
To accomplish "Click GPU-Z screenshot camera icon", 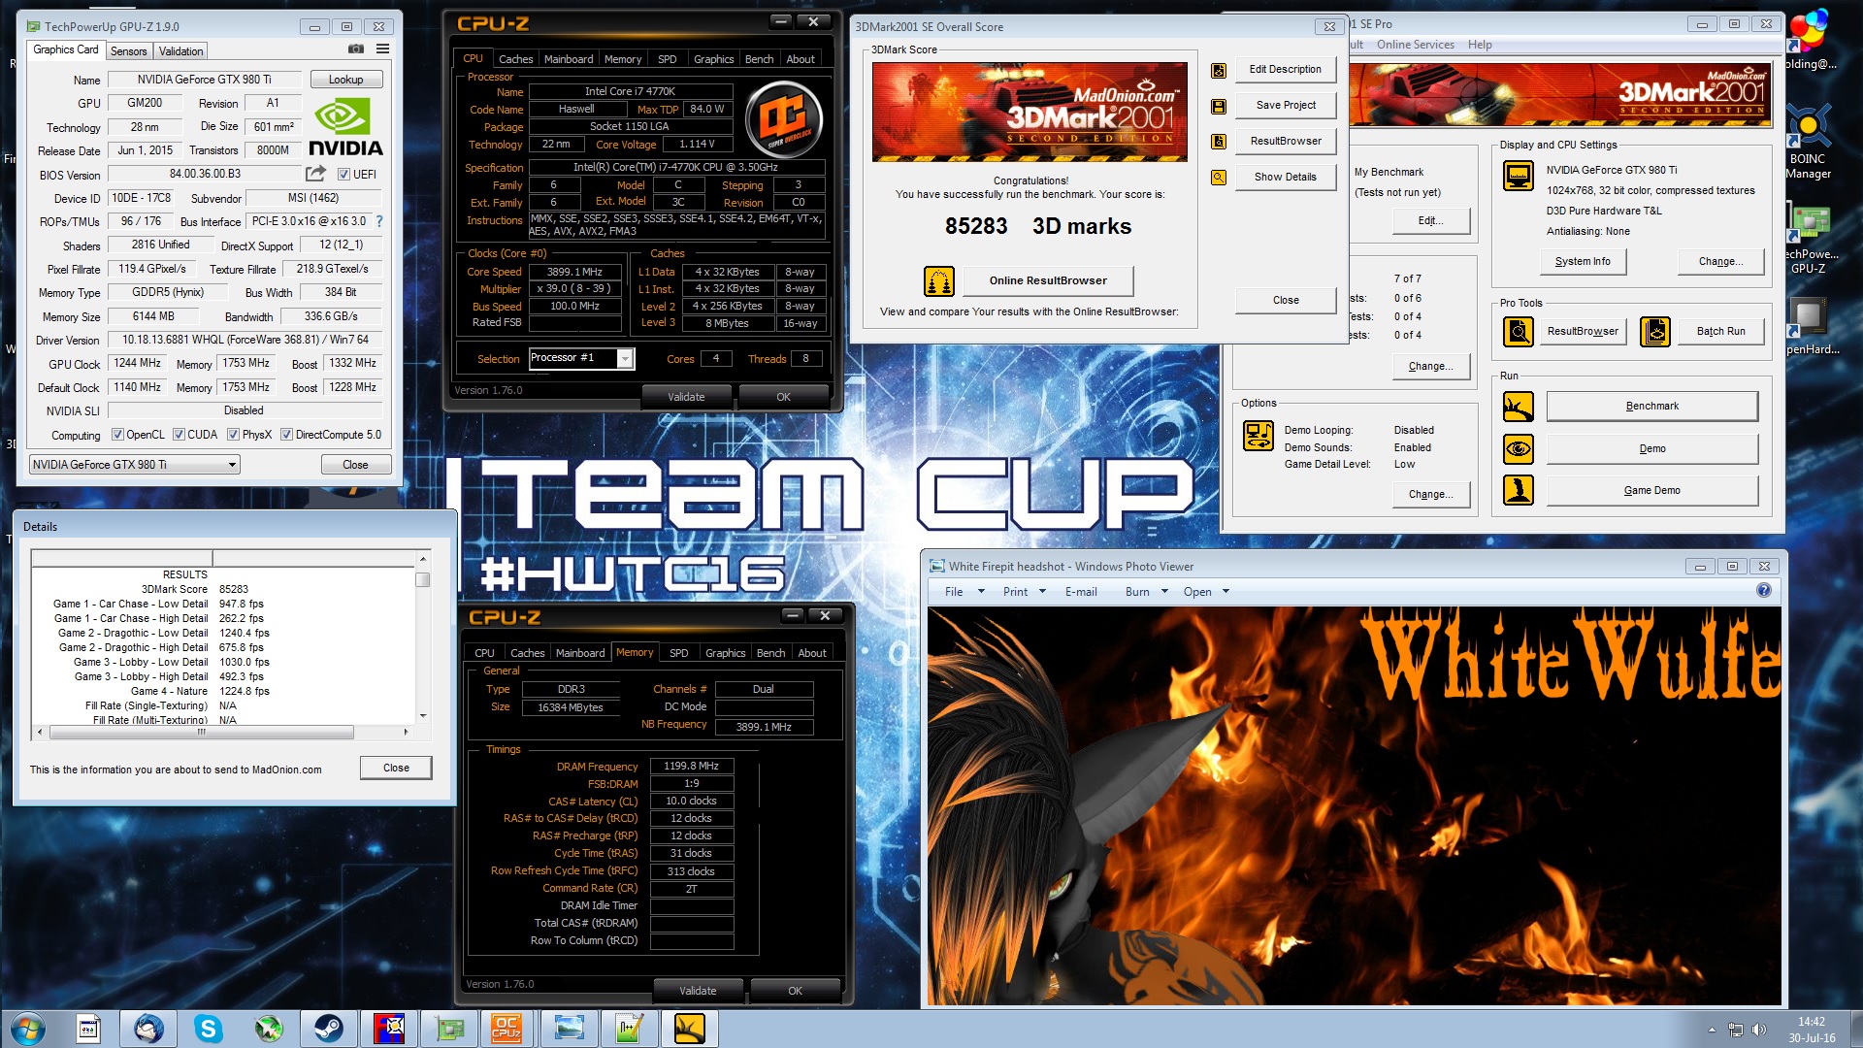I will click(x=356, y=49).
